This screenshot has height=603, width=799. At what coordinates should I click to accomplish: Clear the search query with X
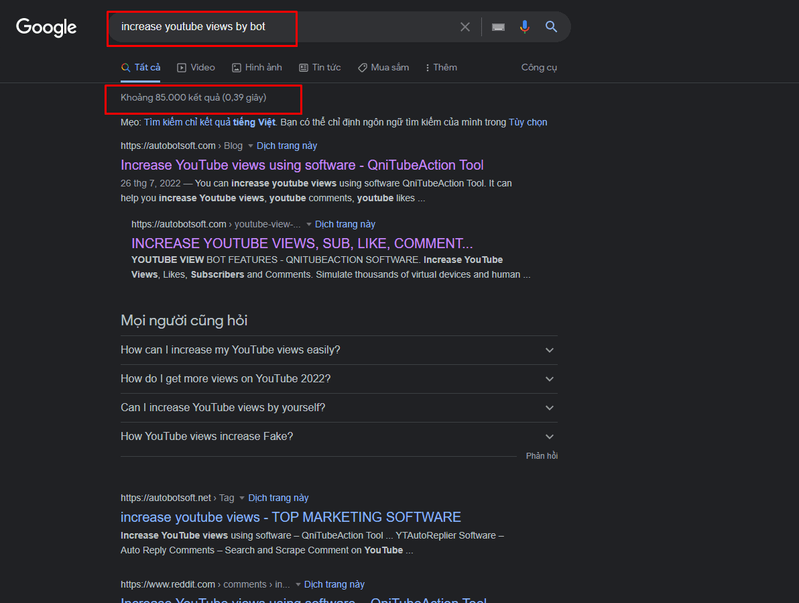click(x=465, y=27)
